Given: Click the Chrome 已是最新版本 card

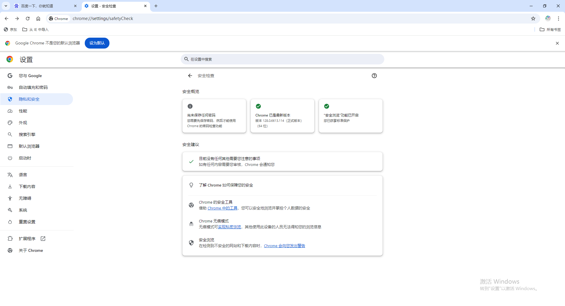Looking at the screenshot, I should click(282, 116).
